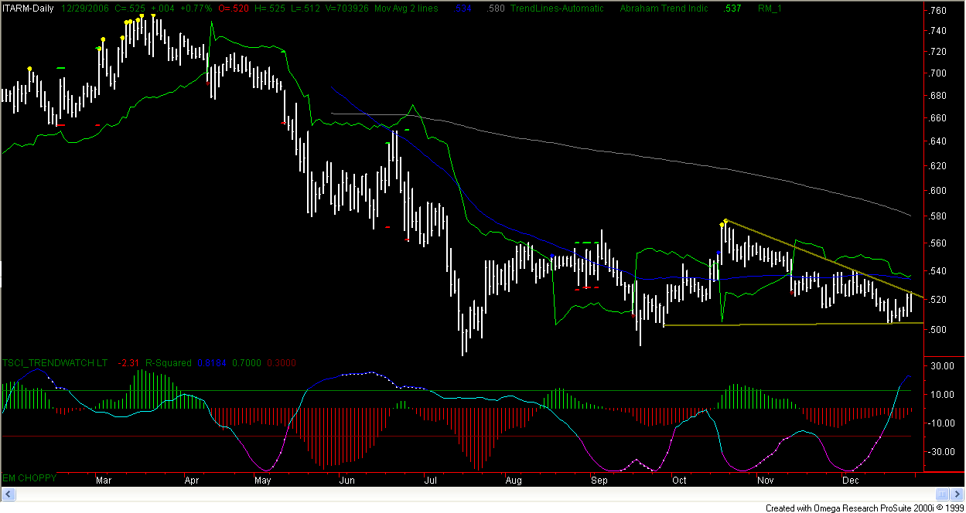Click the TSCI_TRENDWATCH LT indicator label
966x513 pixels.
pyautogui.click(x=54, y=362)
